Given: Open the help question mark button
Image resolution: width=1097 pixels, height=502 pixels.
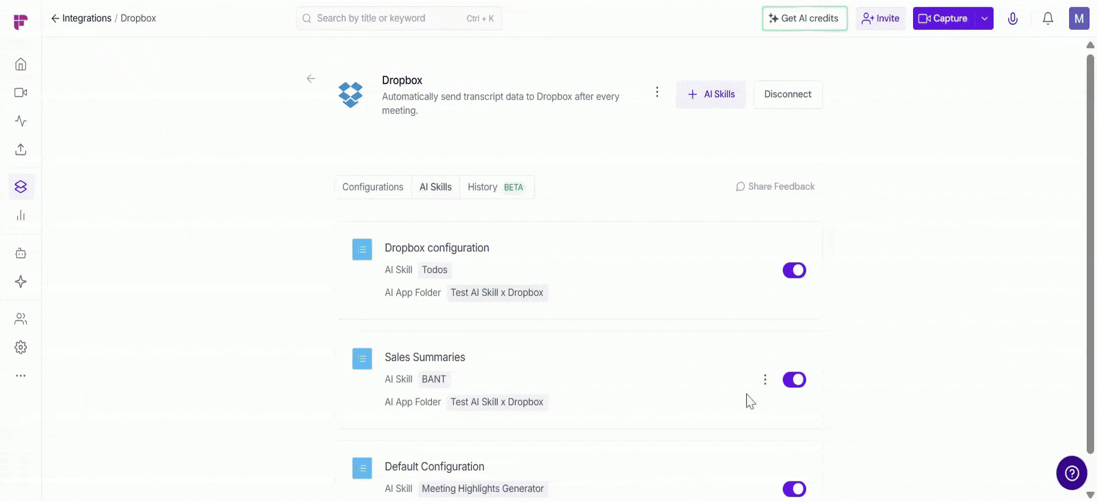Looking at the screenshot, I should (1072, 473).
